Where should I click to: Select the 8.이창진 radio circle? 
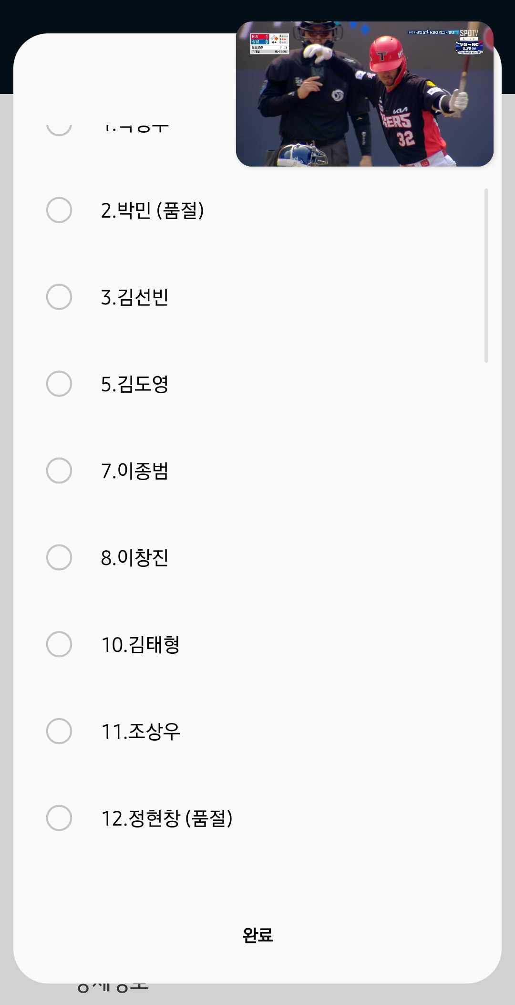click(x=59, y=557)
